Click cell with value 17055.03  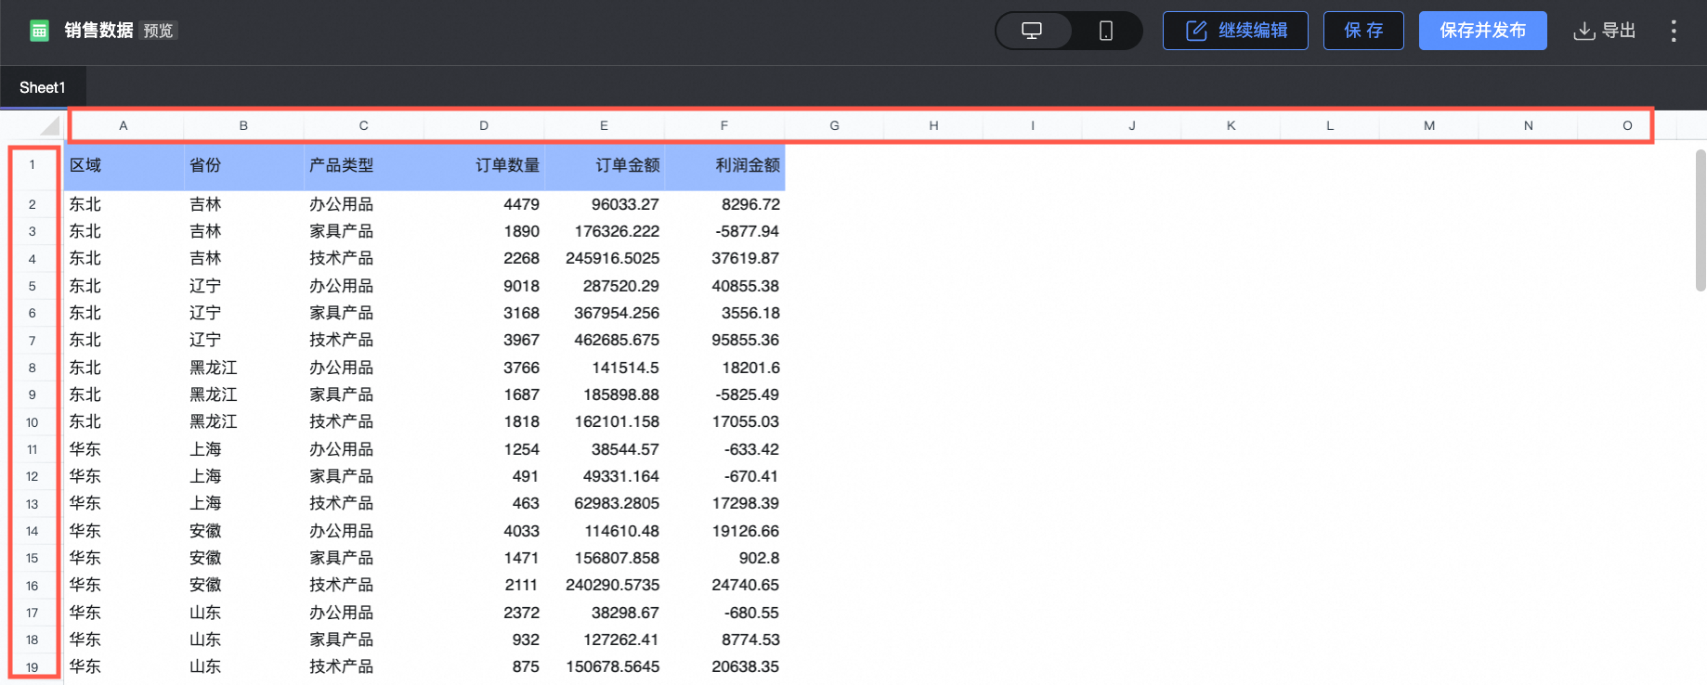(724, 421)
